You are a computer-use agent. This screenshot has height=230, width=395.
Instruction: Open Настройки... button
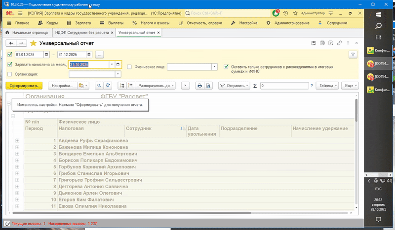pos(62,86)
